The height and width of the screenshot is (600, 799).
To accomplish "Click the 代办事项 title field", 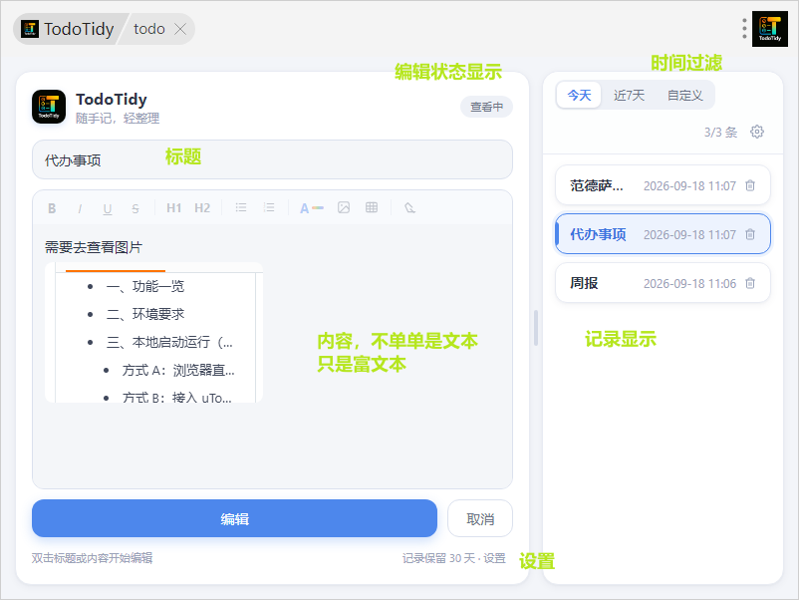I will [x=272, y=159].
